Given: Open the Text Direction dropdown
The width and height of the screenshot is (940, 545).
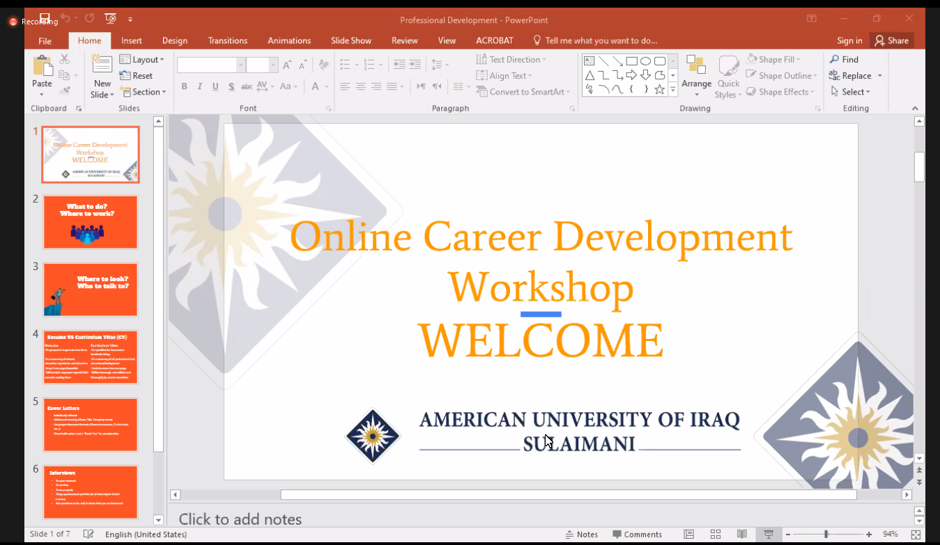Looking at the screenshot, I should [x=511, y=60].
